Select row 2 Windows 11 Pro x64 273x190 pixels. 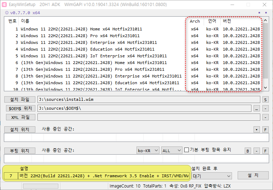pyautogui.click(x=133, y=36)
